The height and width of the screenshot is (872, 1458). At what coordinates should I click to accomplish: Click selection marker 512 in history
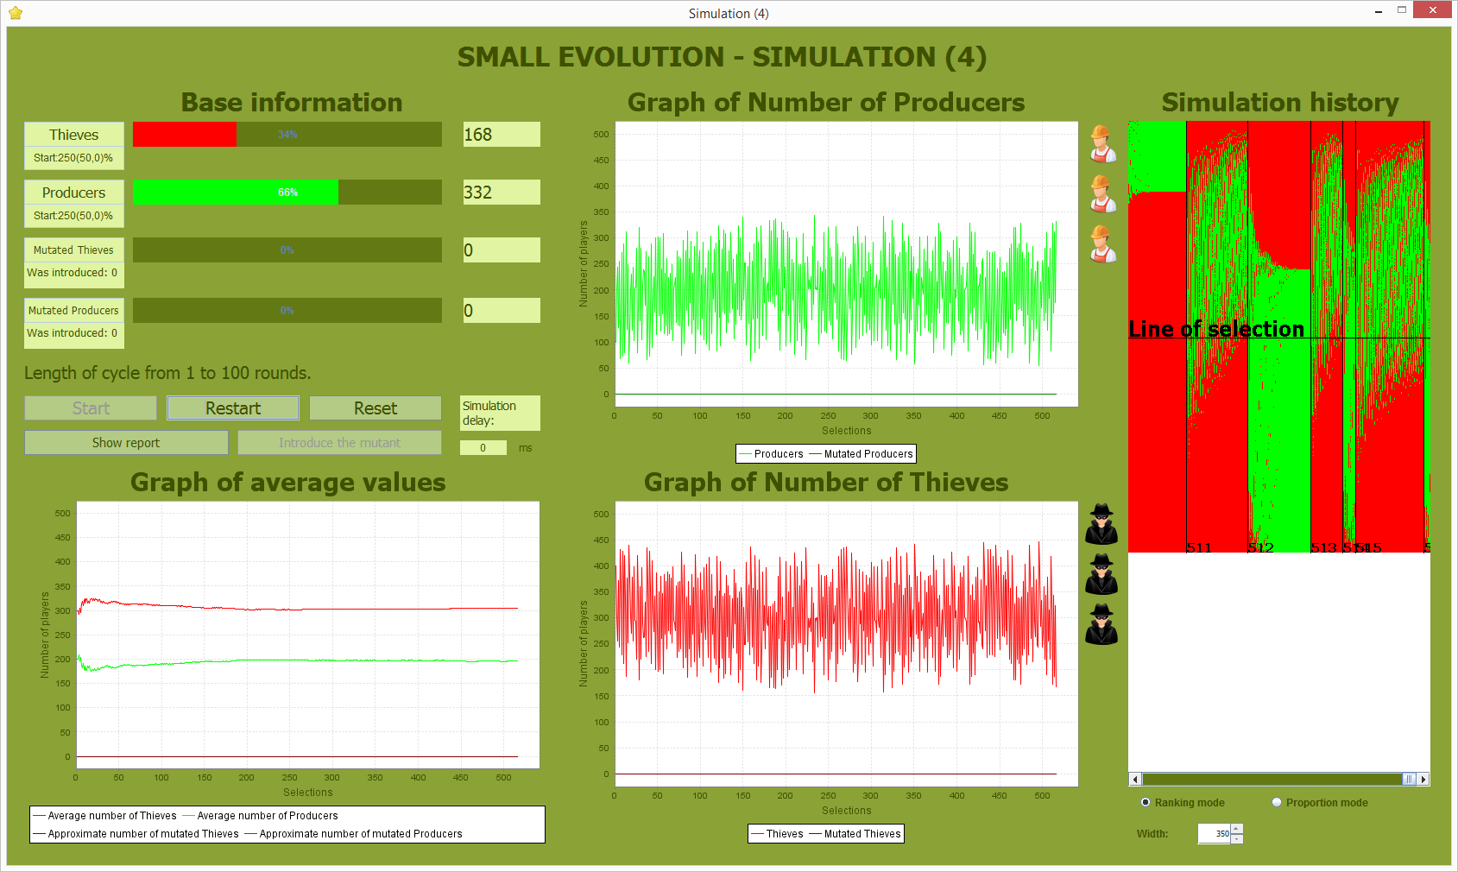(x=1261, y=547)
